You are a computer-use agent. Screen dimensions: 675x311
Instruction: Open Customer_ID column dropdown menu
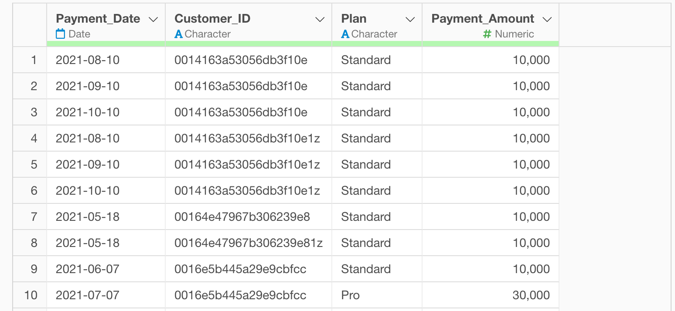320,19
